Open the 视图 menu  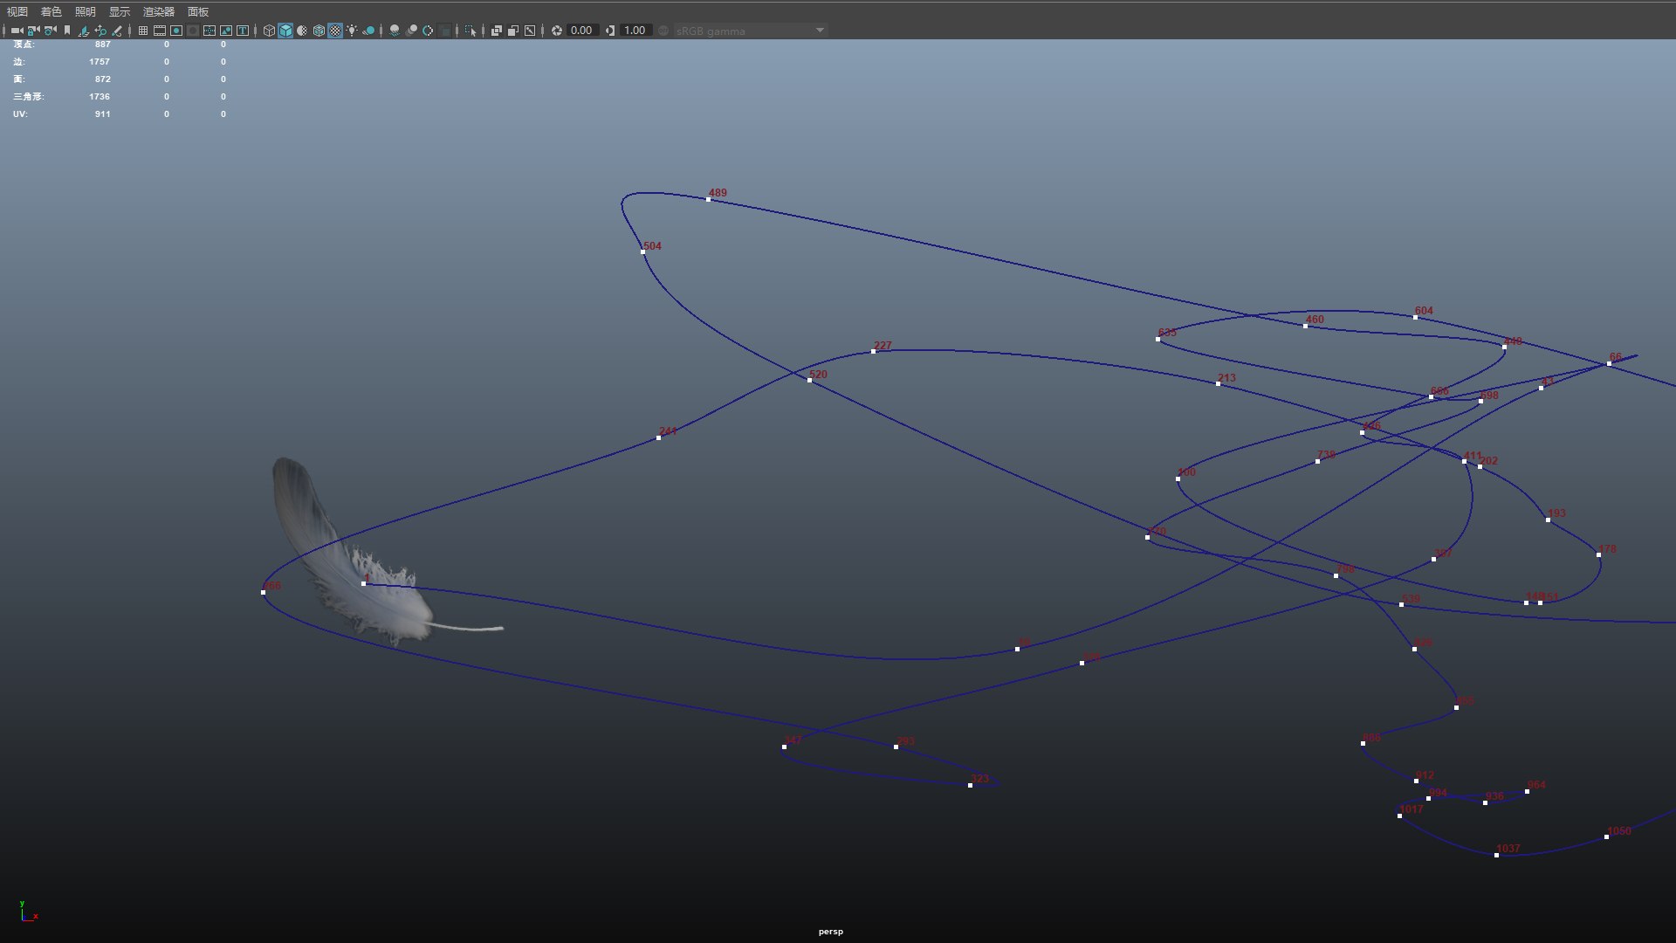coord(17,11)
